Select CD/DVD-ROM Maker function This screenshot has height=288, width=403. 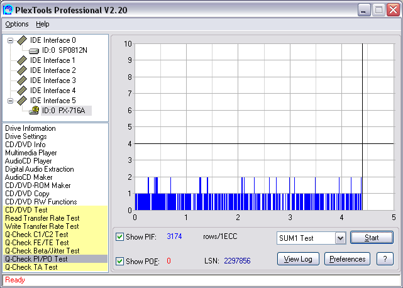click(x=38, y=186)
